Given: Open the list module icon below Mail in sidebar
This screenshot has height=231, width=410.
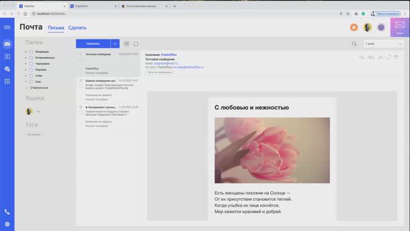Looking at the screenshot, I should point(7,56).
